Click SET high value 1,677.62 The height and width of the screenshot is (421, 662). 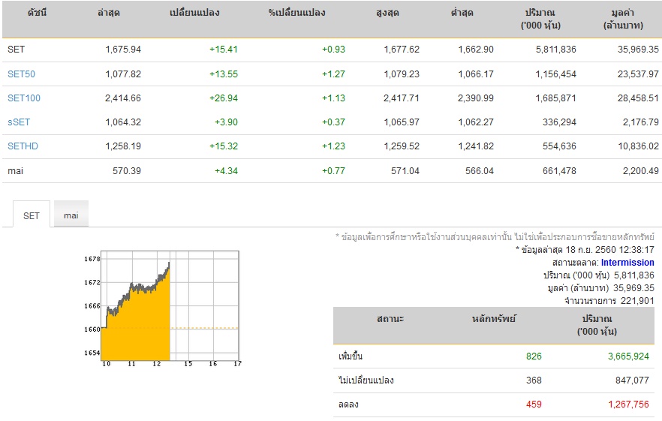click(402, 50)
